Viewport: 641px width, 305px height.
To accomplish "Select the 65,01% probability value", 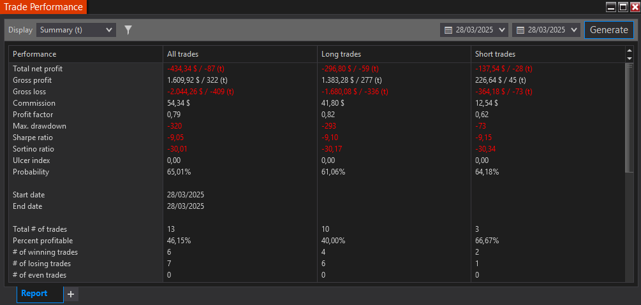I will pyautogui.click(x=179, y=172).
